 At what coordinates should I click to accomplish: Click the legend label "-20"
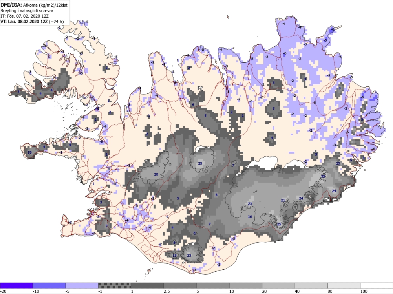3,291
